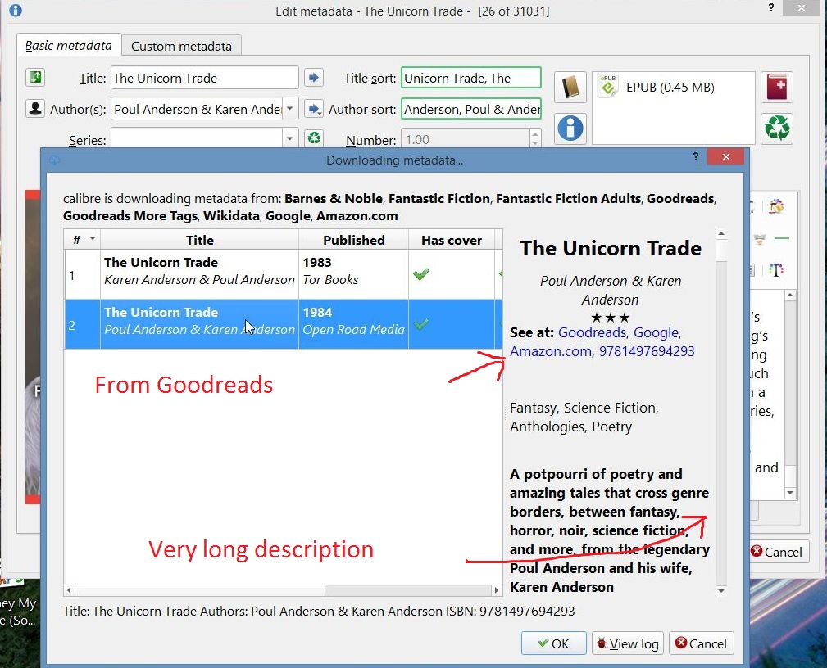Open the Author(s) dropdown arrow
The width and height of the screenshot is (827, 668).
point(290,109)
